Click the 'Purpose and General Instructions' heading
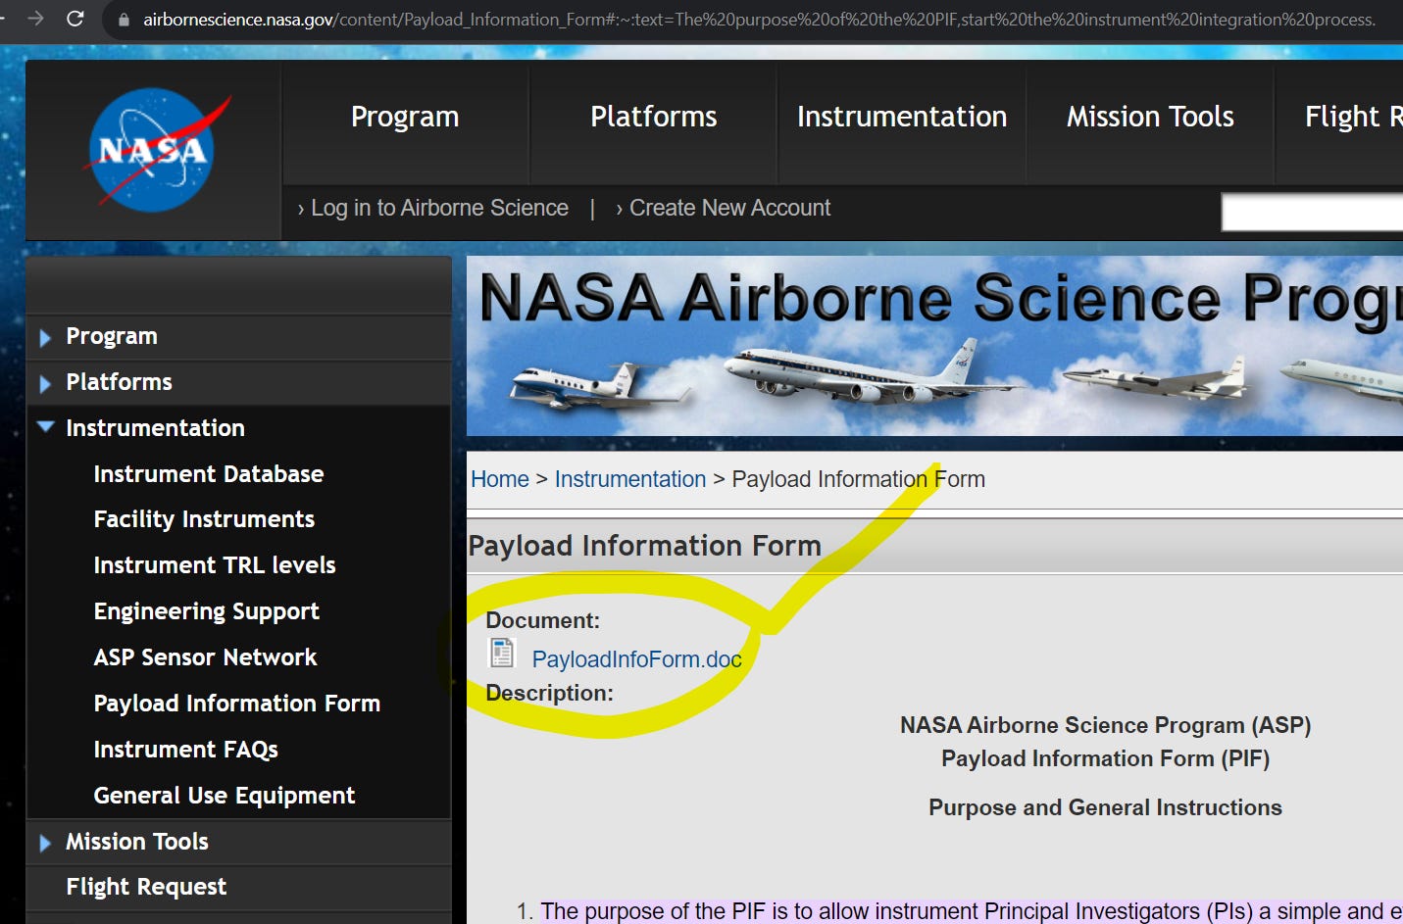 (x=1105, y=807)
